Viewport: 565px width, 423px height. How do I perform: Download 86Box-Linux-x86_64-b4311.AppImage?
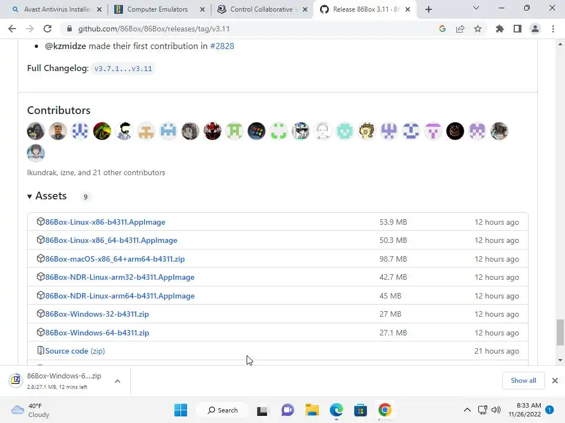coord(111,240)
